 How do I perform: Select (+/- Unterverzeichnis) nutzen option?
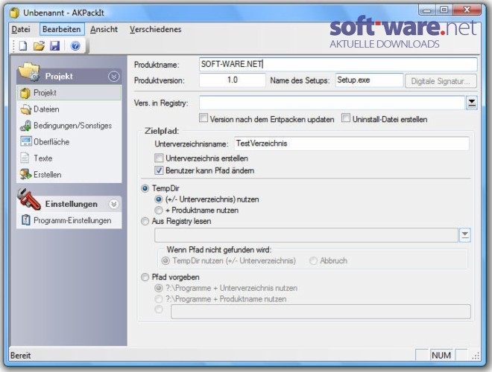point(159,199)
